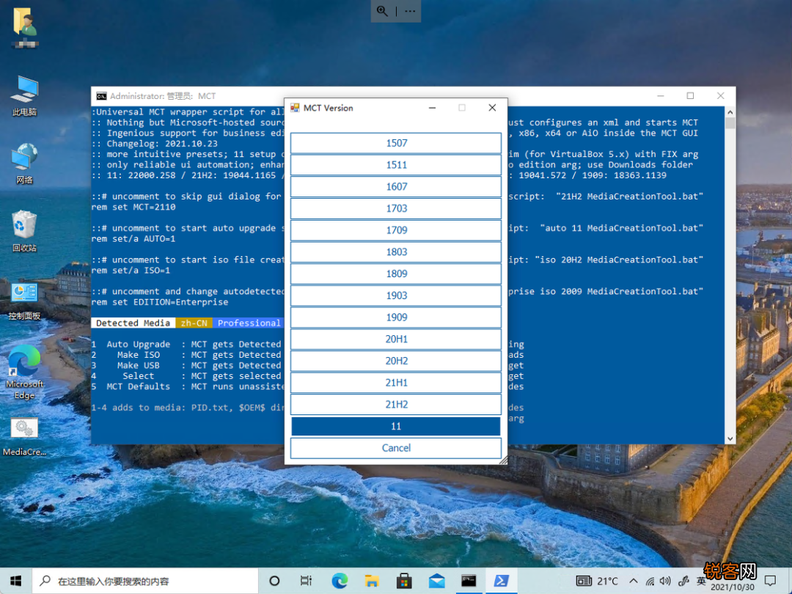
Task: Minimize the Administrator MCT console window
Action: pos(661,96)
